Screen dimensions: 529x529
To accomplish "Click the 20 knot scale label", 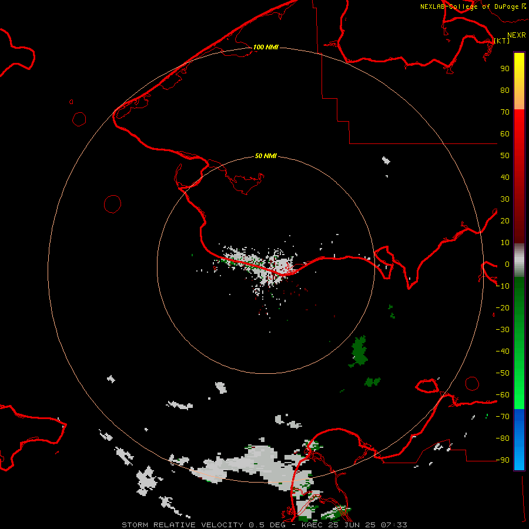I will (505, 220).
